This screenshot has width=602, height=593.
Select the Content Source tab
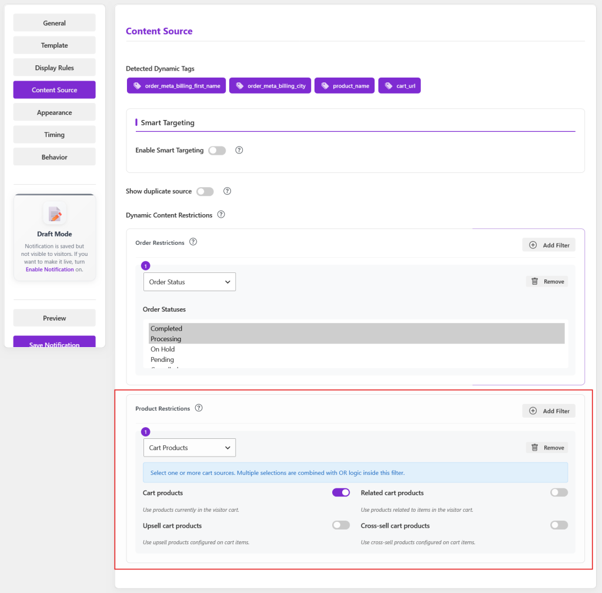55,90
